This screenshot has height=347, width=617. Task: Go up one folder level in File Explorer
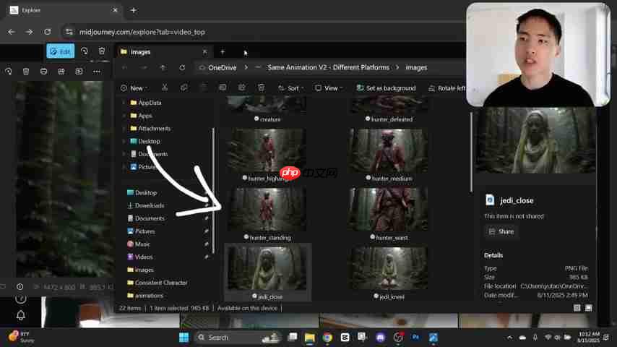click(x=163, y=68)
